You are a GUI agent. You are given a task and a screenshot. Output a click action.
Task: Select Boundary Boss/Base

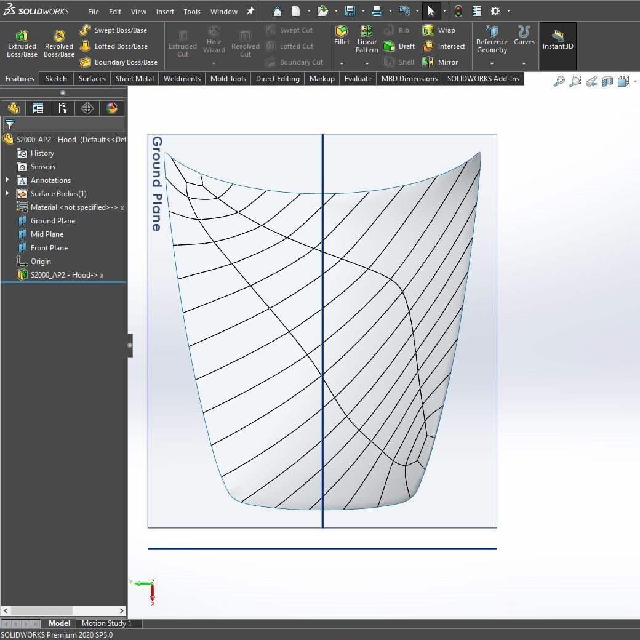[x=118, y=62]
